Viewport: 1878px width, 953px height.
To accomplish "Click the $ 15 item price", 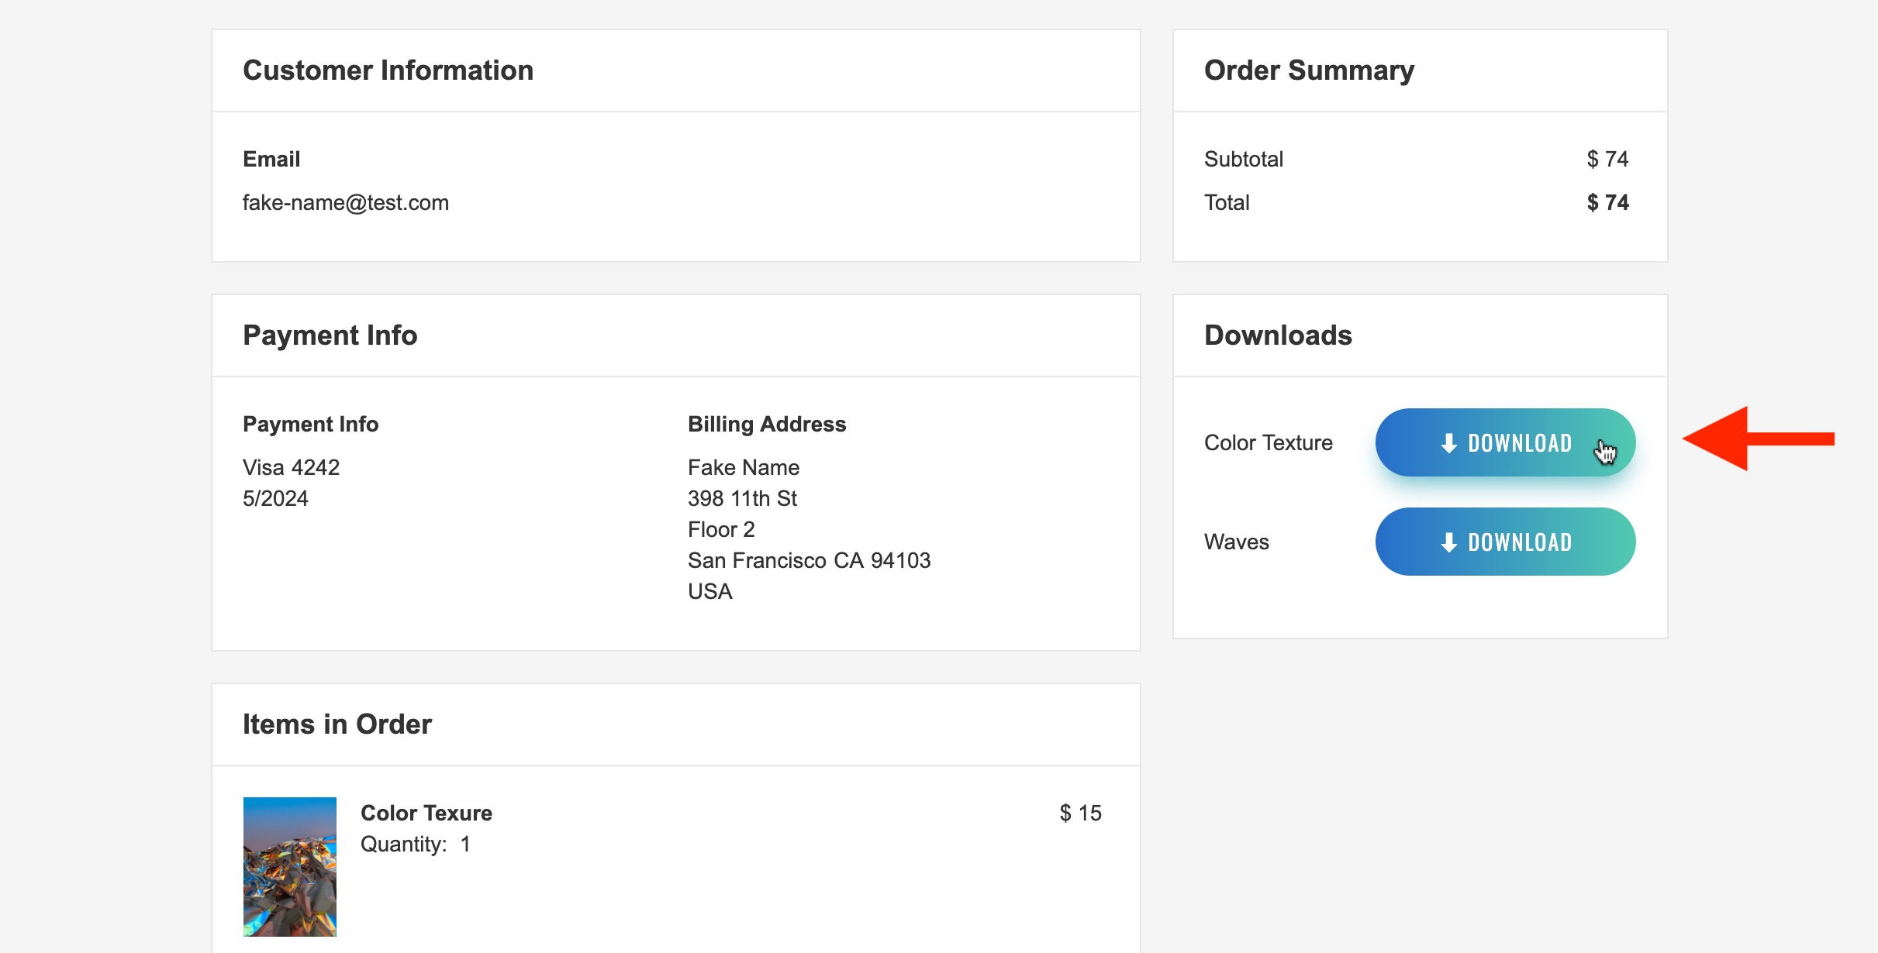I will [1080, 813].
